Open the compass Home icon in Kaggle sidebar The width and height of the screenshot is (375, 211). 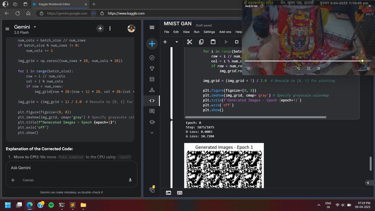tap(152, 58)
